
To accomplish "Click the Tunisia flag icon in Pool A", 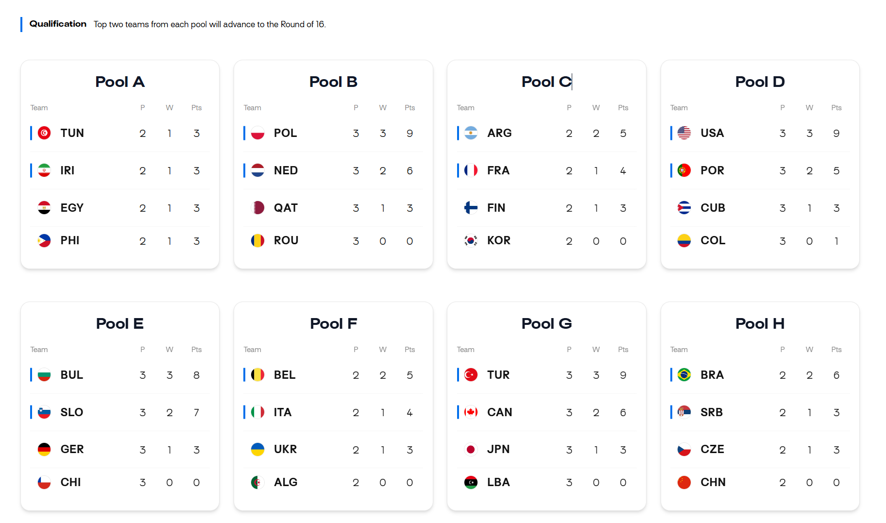I will click(44, 133).
